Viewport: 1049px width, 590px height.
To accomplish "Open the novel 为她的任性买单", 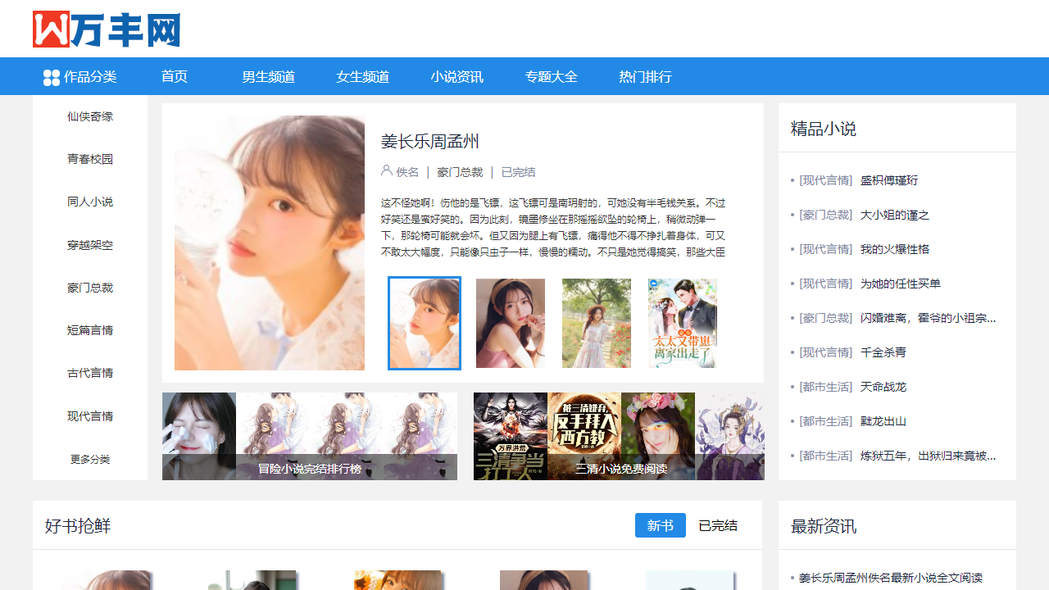I will (901, 284).
